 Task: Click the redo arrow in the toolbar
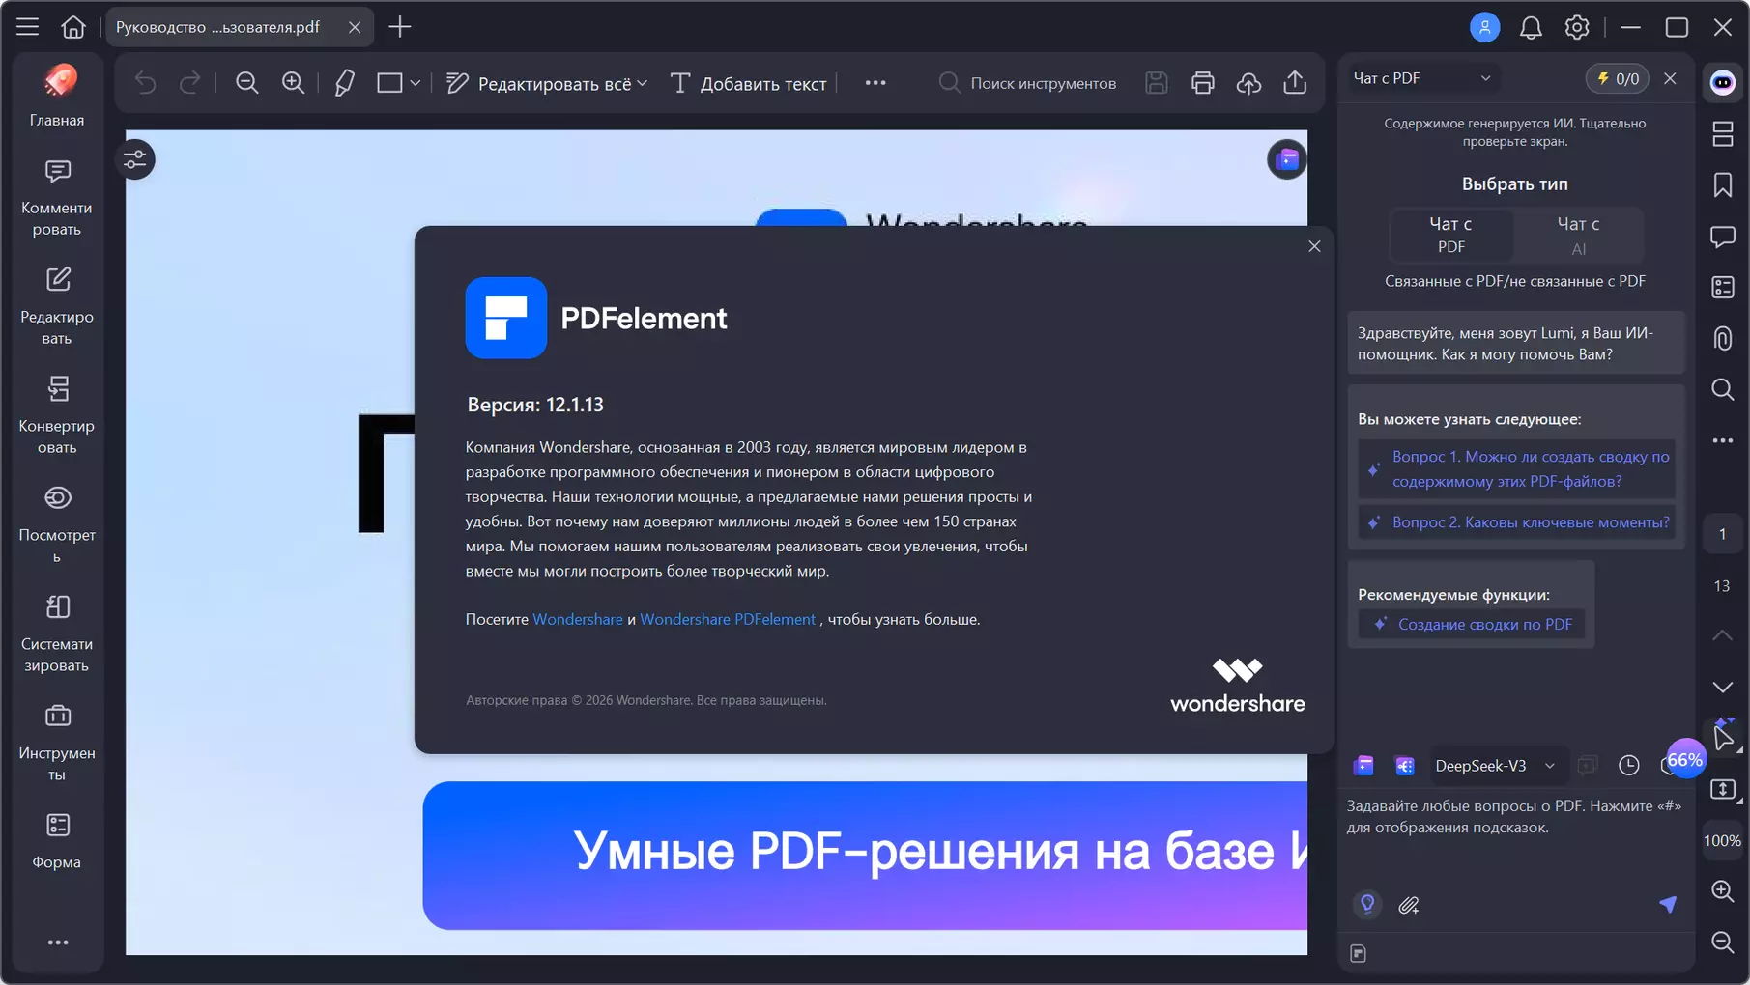(190, 83)
